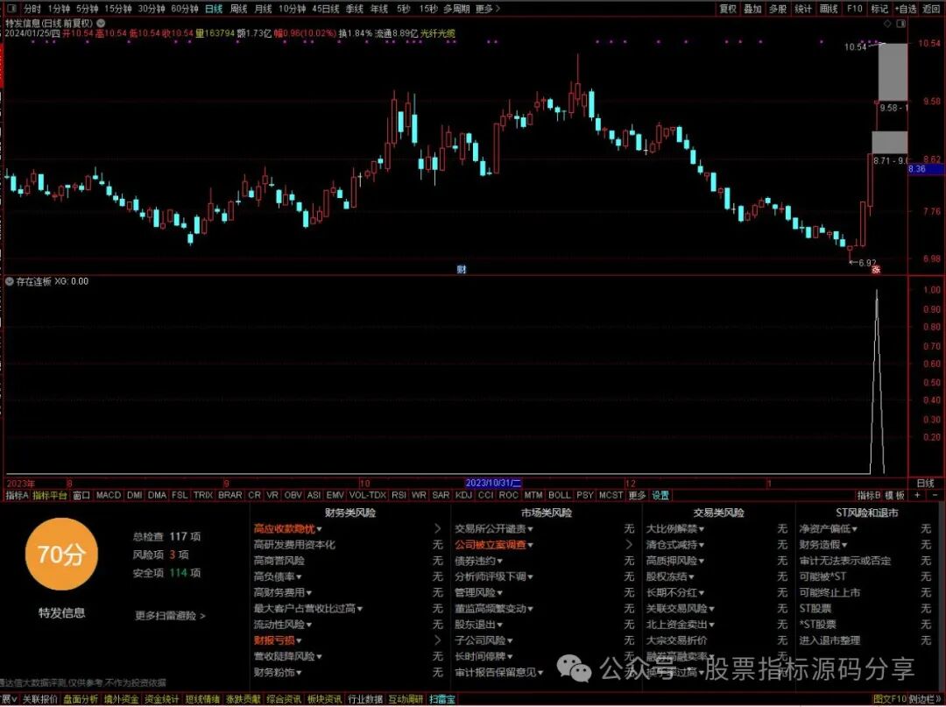The image size is (946, 707).
Task: Select the RSI indicator tab
Action: [x=399, y=495]
